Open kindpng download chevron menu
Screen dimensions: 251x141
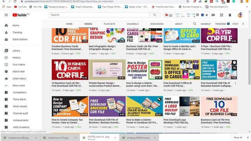[155, 137]
